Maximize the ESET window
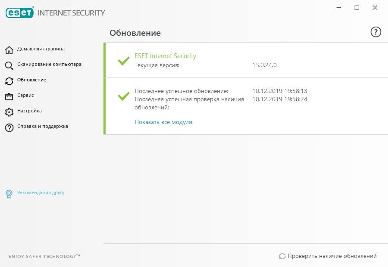Image resolution: width=388 pixels, height=267 pixels. (357, 8)
